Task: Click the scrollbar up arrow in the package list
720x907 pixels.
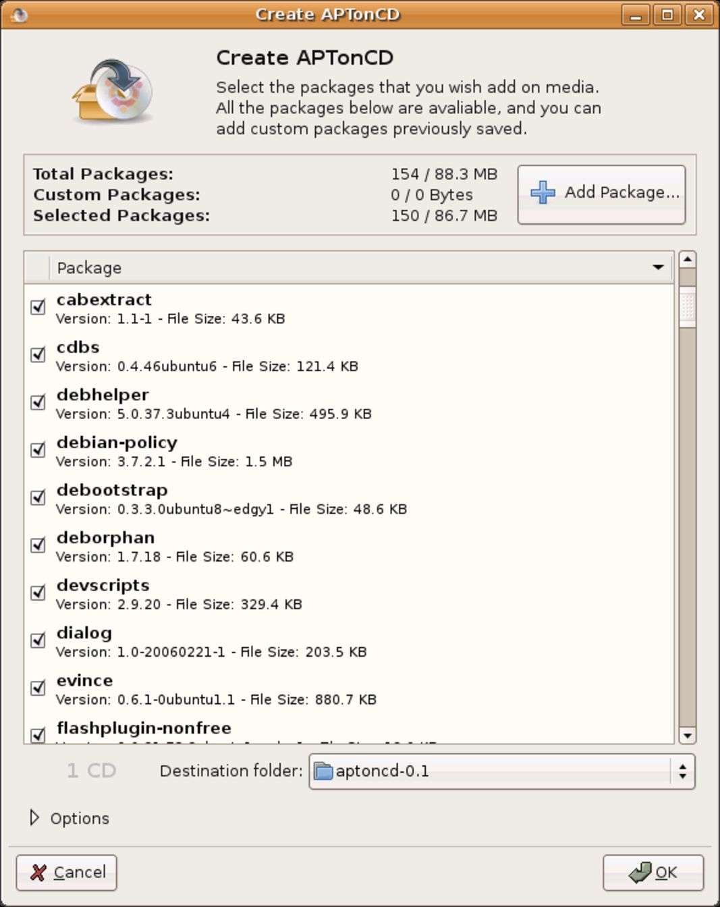Action: click(687, 259)
